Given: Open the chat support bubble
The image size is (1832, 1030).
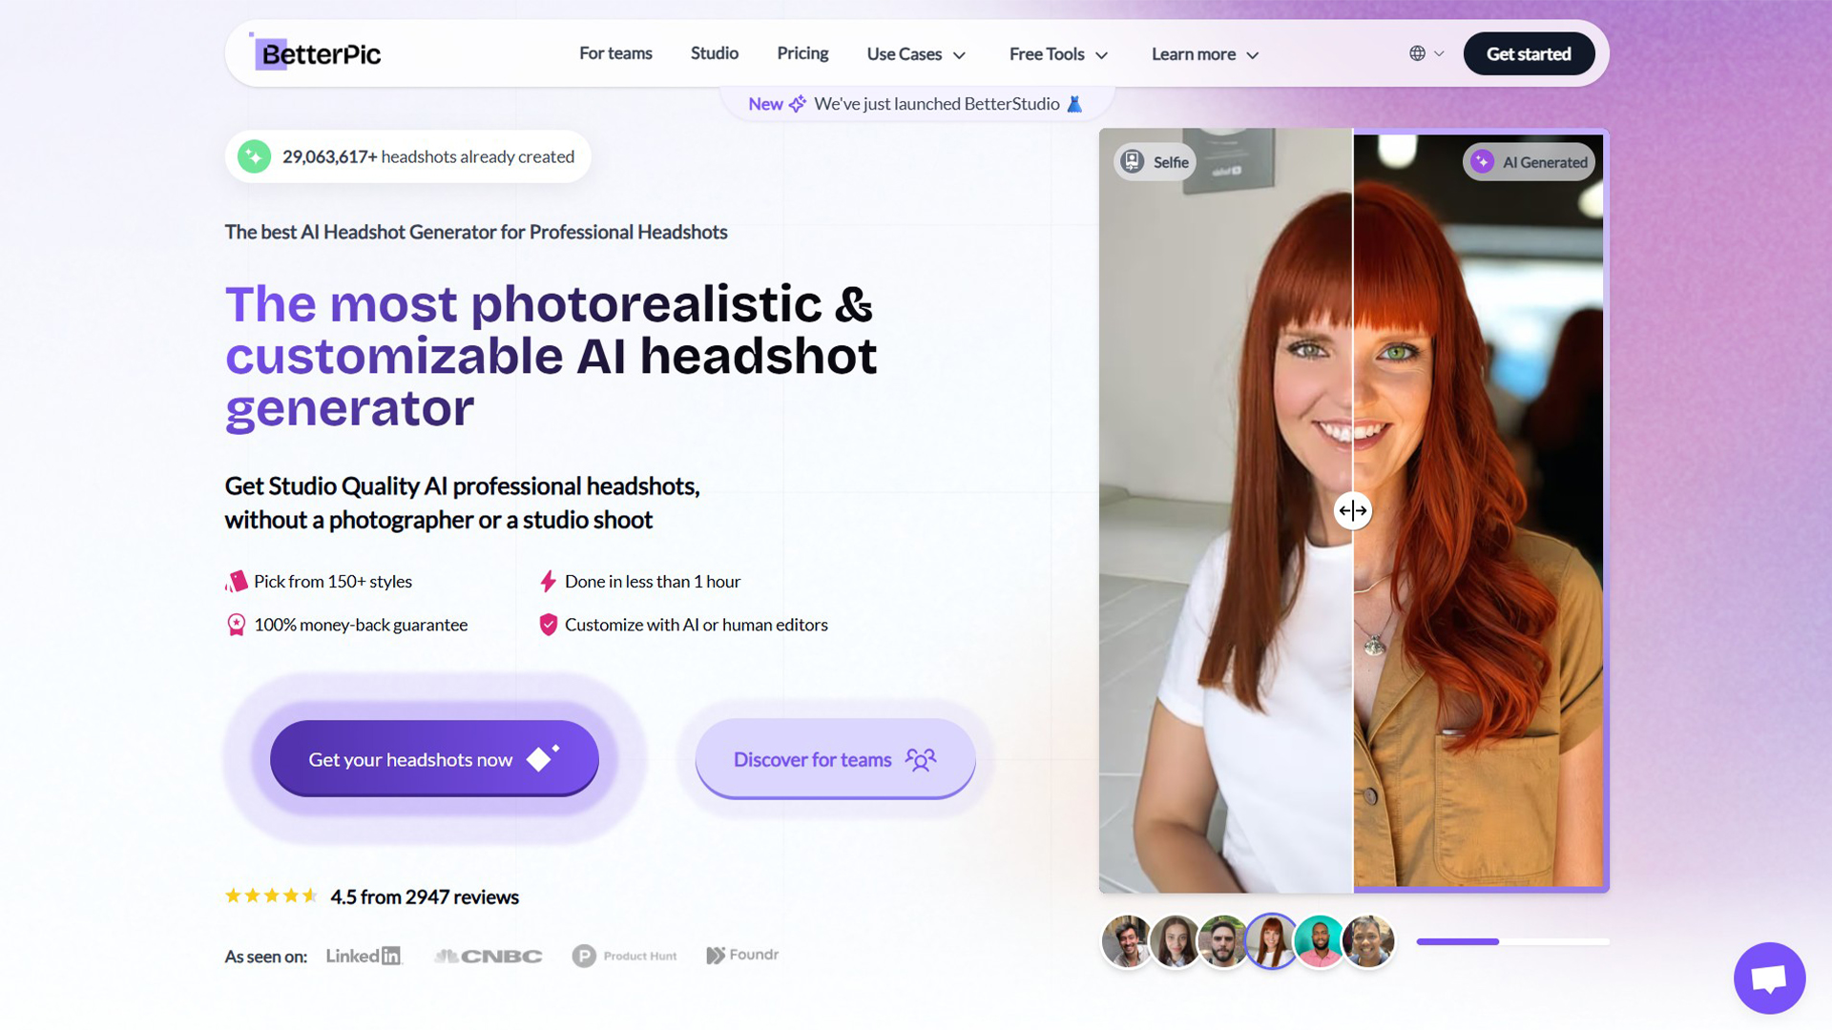Looking at the screenshot, I should click(1769, 978).
